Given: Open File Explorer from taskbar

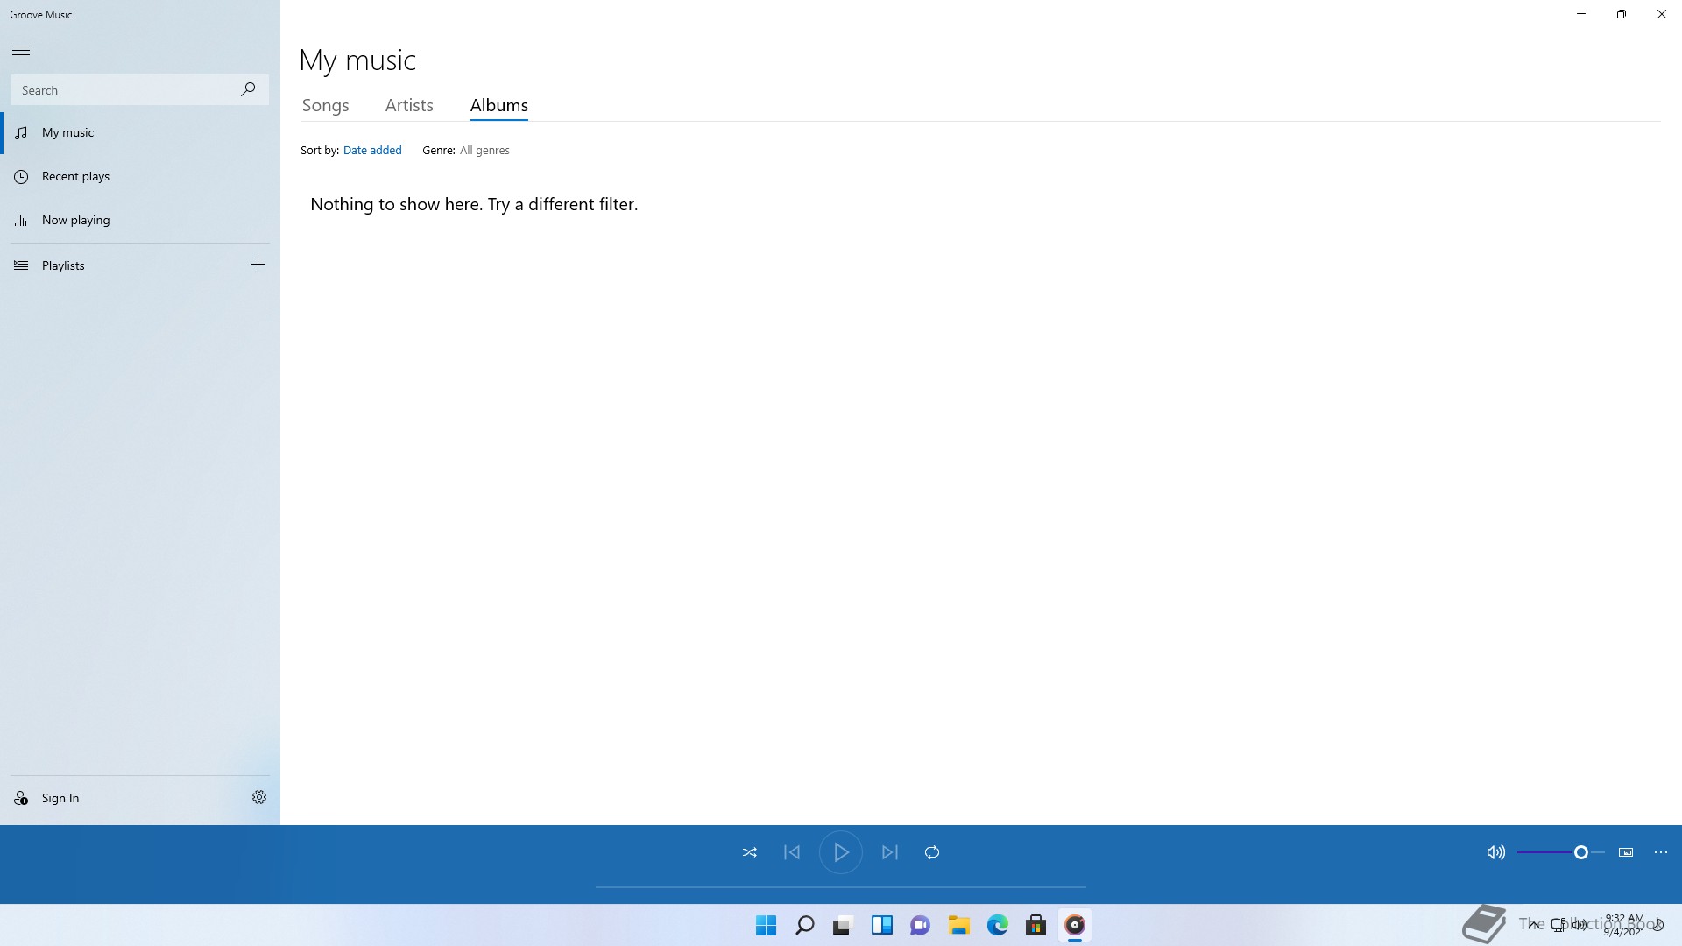Looking at the screenshot, I should (958, 925).
